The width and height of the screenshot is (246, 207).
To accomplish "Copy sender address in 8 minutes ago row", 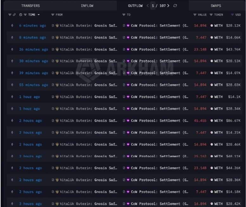I will (53, 38).
